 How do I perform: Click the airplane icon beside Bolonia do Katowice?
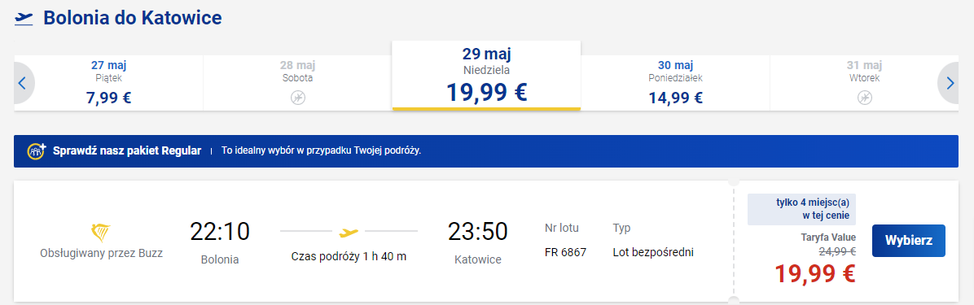[23, 18]
